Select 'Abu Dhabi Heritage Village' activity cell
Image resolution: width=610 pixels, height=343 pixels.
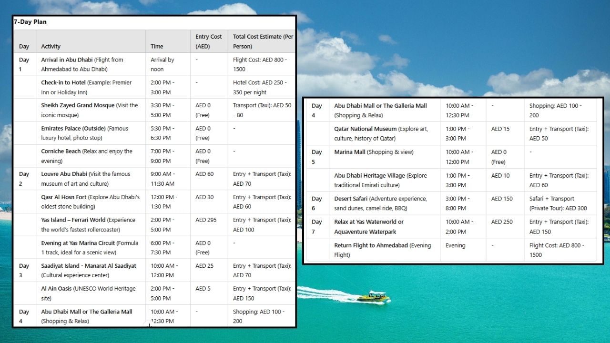click(x=385, y=180)
